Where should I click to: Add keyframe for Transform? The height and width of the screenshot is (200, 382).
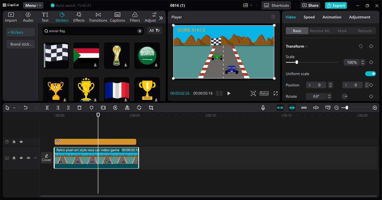[x=371, y=46]
